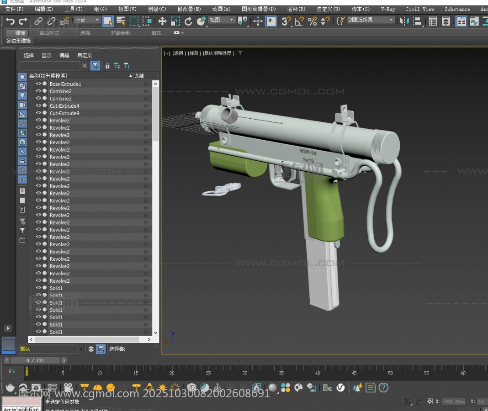Toggle the Angle Snap tool

(299, 21)
